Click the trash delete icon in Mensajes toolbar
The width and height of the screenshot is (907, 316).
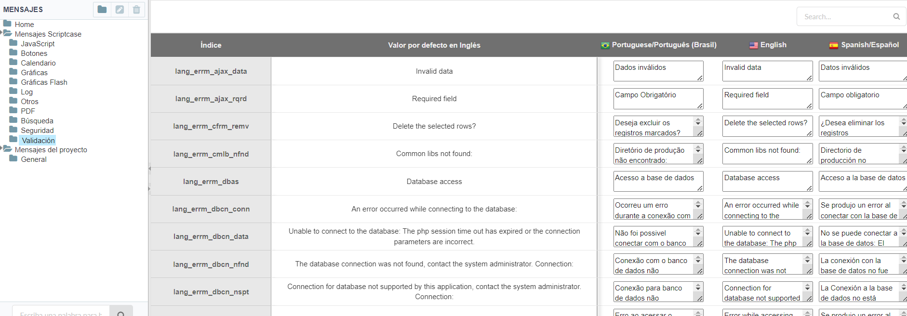(x=137, y=9)
